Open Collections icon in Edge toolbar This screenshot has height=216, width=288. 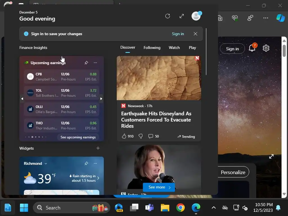[x=220, y=18]
